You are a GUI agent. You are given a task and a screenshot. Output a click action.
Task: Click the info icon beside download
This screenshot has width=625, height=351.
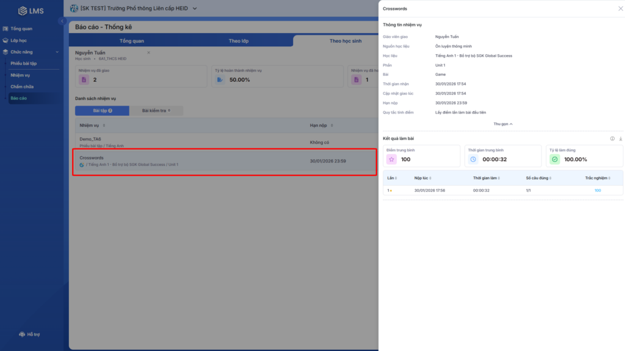613,139
